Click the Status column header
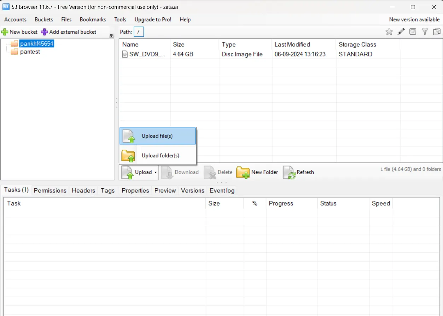The height and width of the screenshot is (316, 443). [x=344, y=203]
